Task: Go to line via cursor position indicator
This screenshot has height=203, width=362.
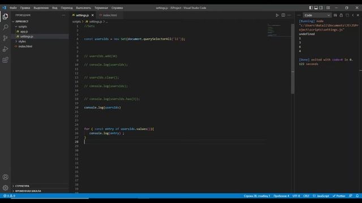Action: point(257,196)
